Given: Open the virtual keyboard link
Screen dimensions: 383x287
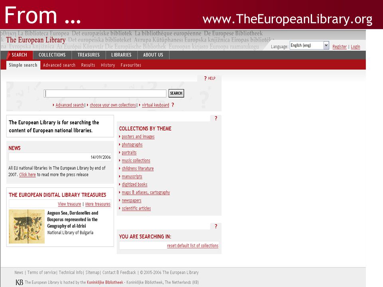Looking at the screenshot, I should [156, 105].
